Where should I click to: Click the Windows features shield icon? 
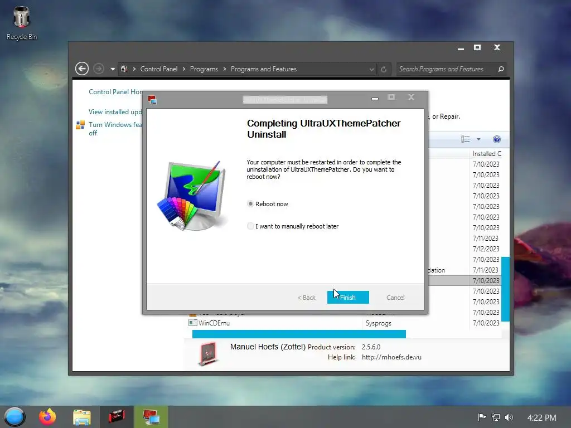pos(80,125)
